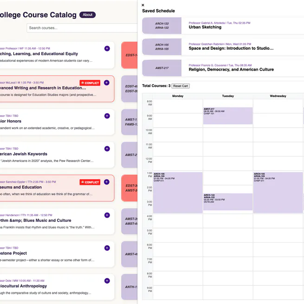The width and height of the screenshot is (304, 304).
Task: Add Rhythm & Blues Music course
Action: 107,215
